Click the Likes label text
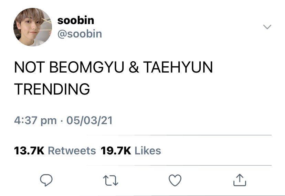Screen dimensions: 285x196 pyautogui.click(x=148, y=151)
